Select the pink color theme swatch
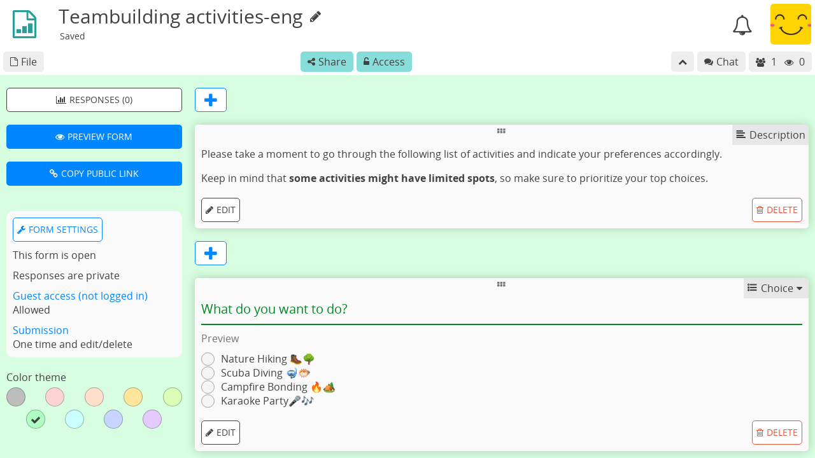 55,397
